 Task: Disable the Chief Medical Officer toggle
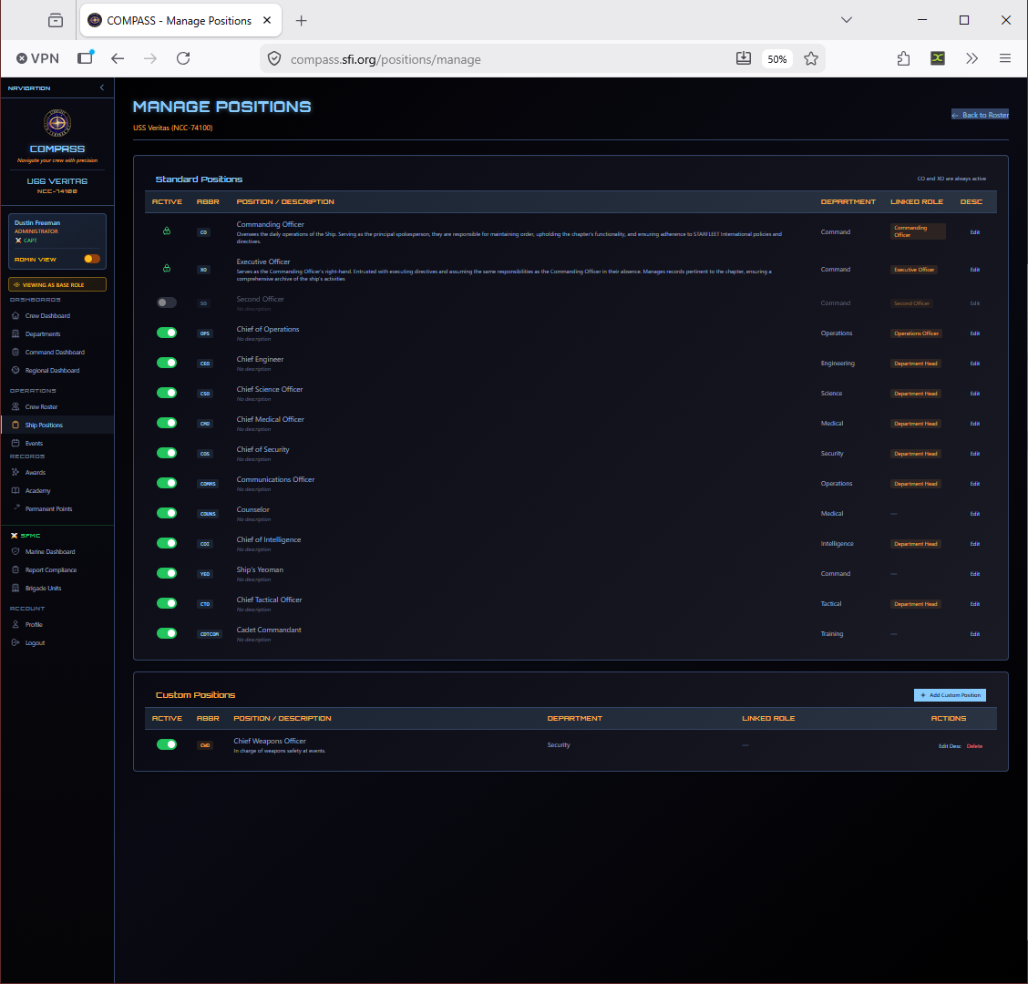click(x=167, y=424)
